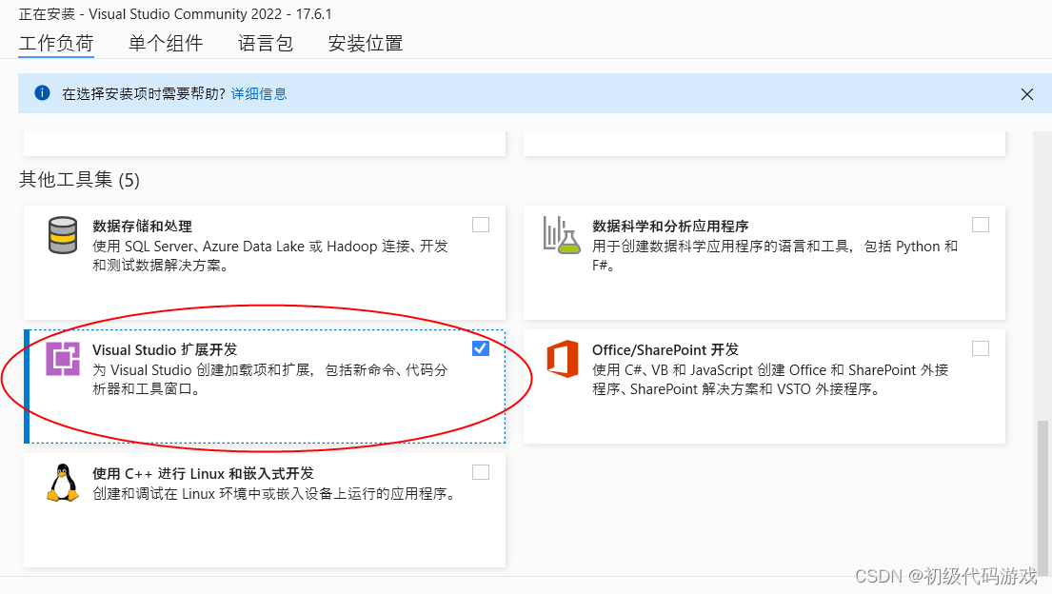Viewport: 1052px width, 594px height.
Task: Switch to the 单个组件 tab
Action: point(166,44)
